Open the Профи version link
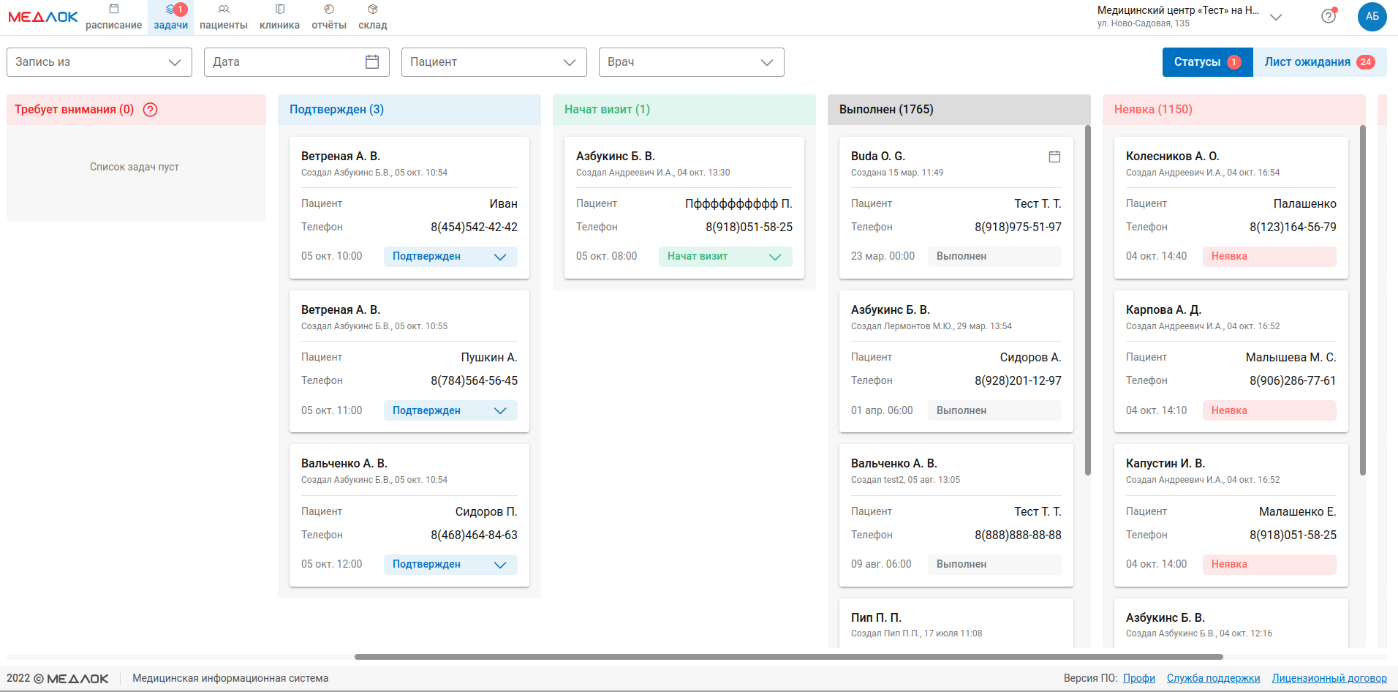 (1139, 678)
